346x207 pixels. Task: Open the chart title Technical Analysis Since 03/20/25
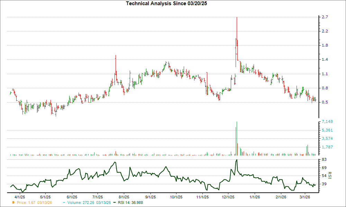click(x=167, y=3)
